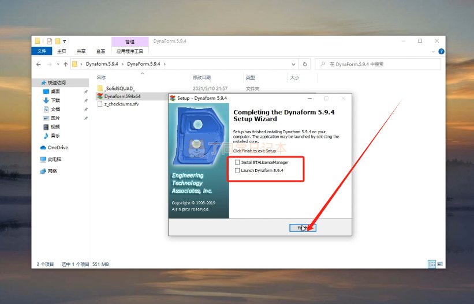The width and height of the screenshot is (474, 304).
Task: Click quick access new folder icon
Action: coord(57,41)
